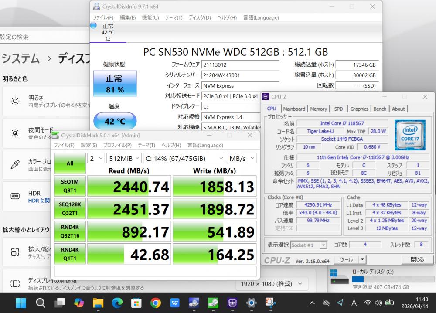Image resolution: width=436 pixels, height=313 pixels.
Task: Open File Explorer from the taskbar
Action: pos(98,303)
